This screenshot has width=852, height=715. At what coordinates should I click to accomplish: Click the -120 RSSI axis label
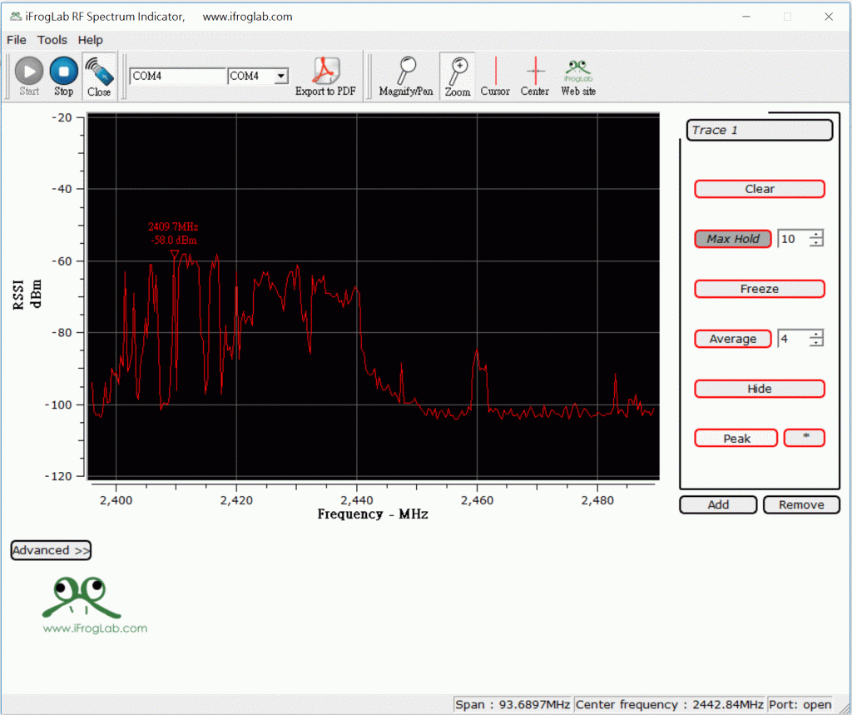(x=58, y=476)
